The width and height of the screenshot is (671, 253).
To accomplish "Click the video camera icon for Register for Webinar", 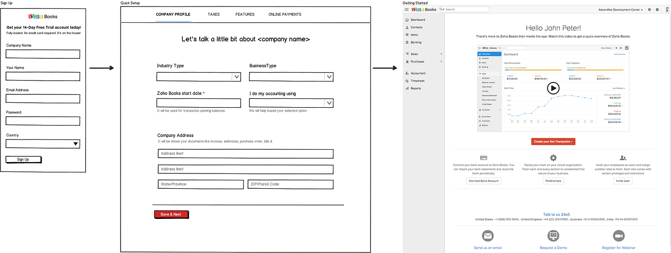I will (619, 236).
